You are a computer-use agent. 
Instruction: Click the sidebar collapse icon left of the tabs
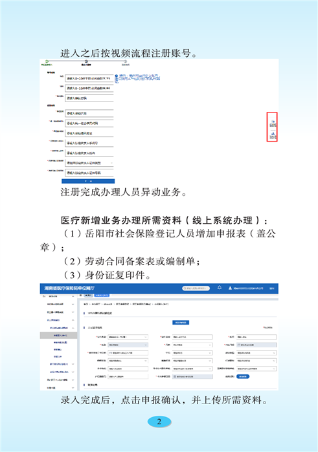[80, 296]
